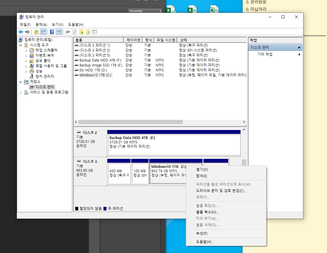The height and width of the screenshot is (253, 327).
Task: Click the third Excel file icon on the desktop
Action: [214, 9]
